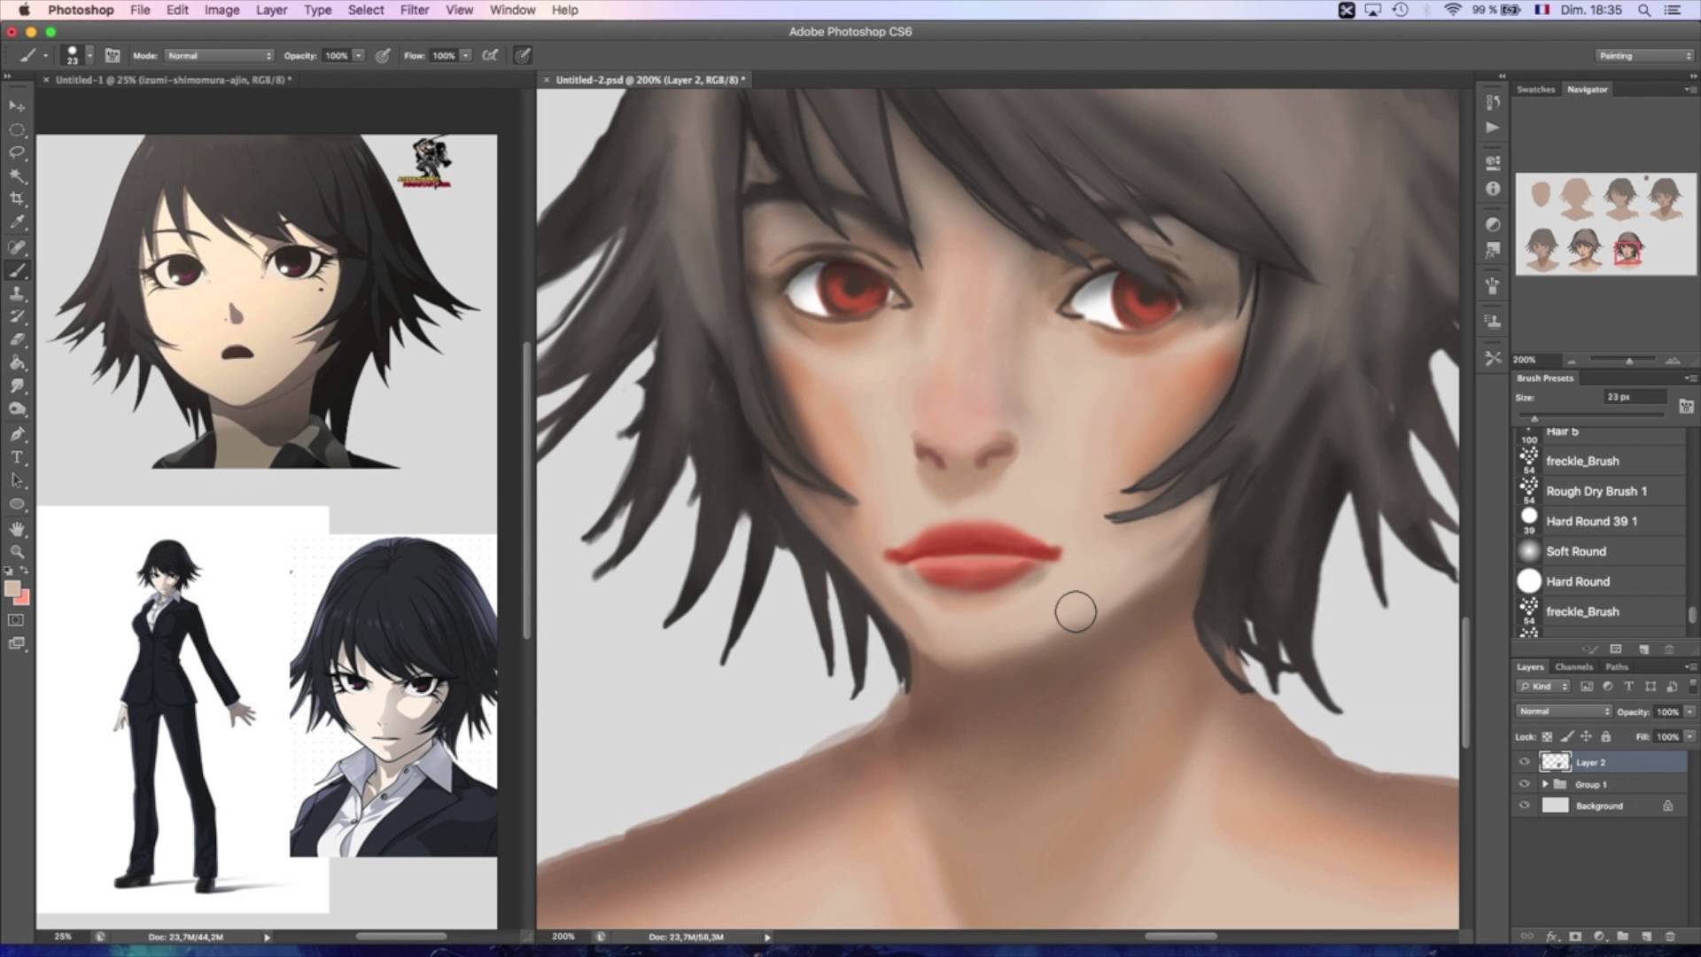Screen dimensions: 1701x957
Task: Hide the Layer 2 layer
Action: [1524, 762]
